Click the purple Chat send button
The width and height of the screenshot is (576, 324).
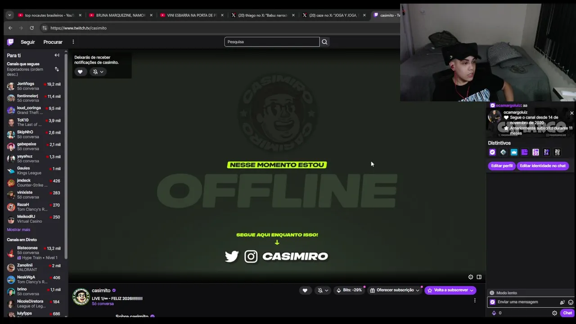point(567,313)
